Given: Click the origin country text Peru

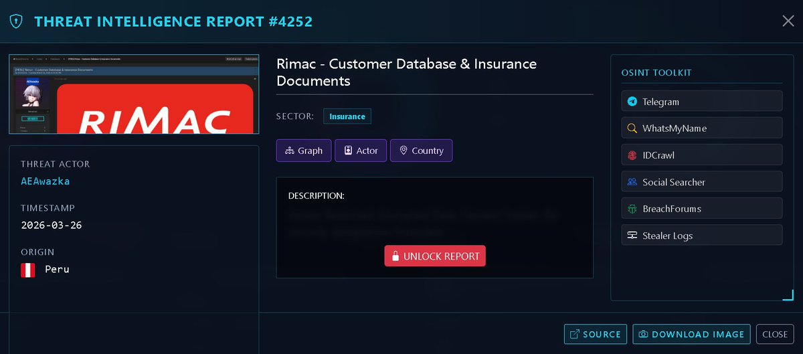Looking at the screenshot, I should [x=58, y=270].
